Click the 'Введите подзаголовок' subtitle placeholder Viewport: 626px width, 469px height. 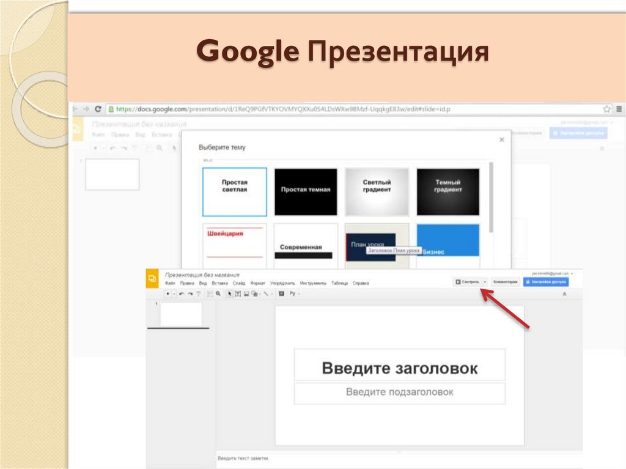[x=400, y=393]
